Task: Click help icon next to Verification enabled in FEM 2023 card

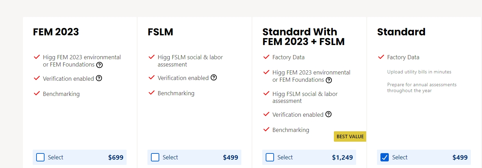Action: 99,78
